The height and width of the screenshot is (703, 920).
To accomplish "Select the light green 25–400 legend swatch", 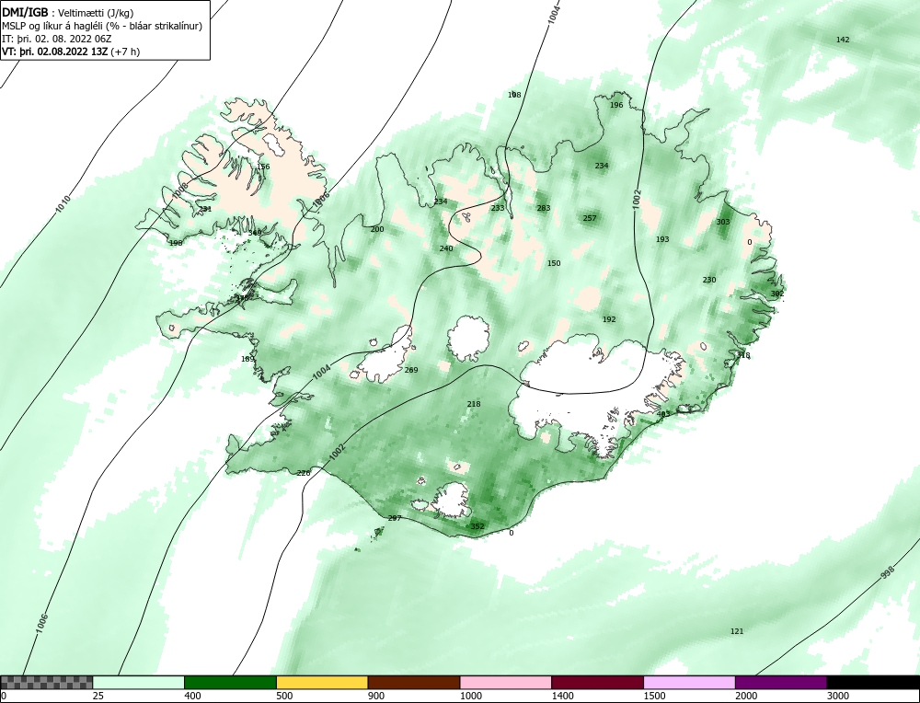I will click(x=139, y=683).
